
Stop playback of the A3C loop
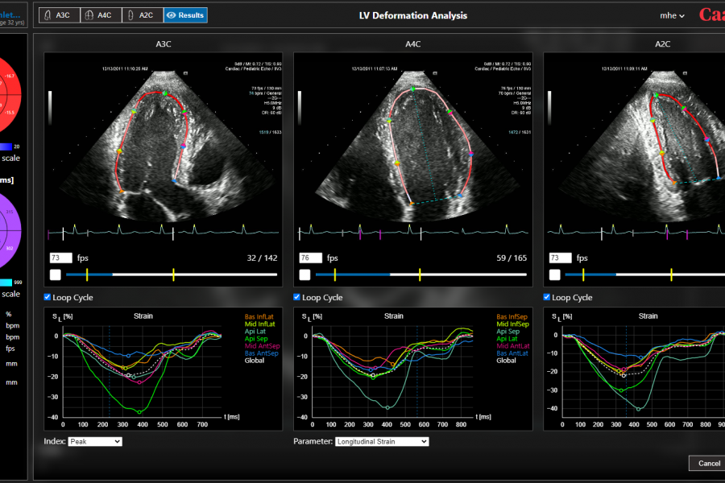56,275
